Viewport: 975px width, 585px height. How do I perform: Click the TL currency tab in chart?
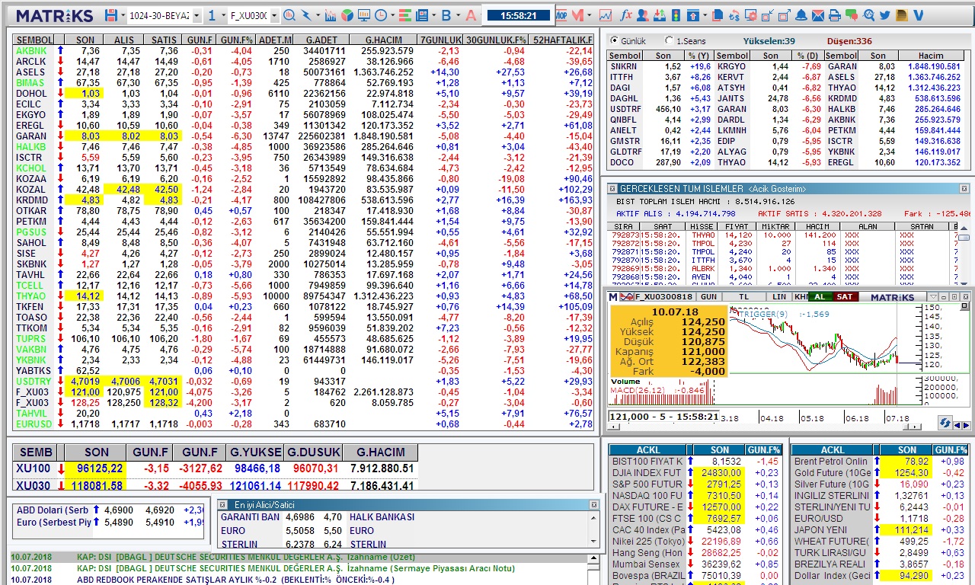tap(743, 296)
